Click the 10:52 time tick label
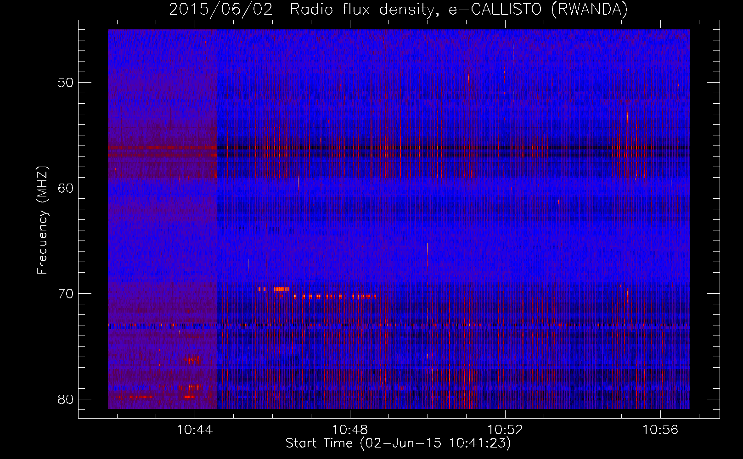 (505, 430)
